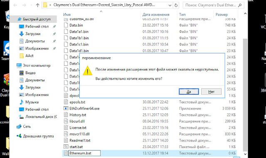Go forward with the right arrow
Image resolution: width=266 pixels, height=158 pixels.
(24, 5)
